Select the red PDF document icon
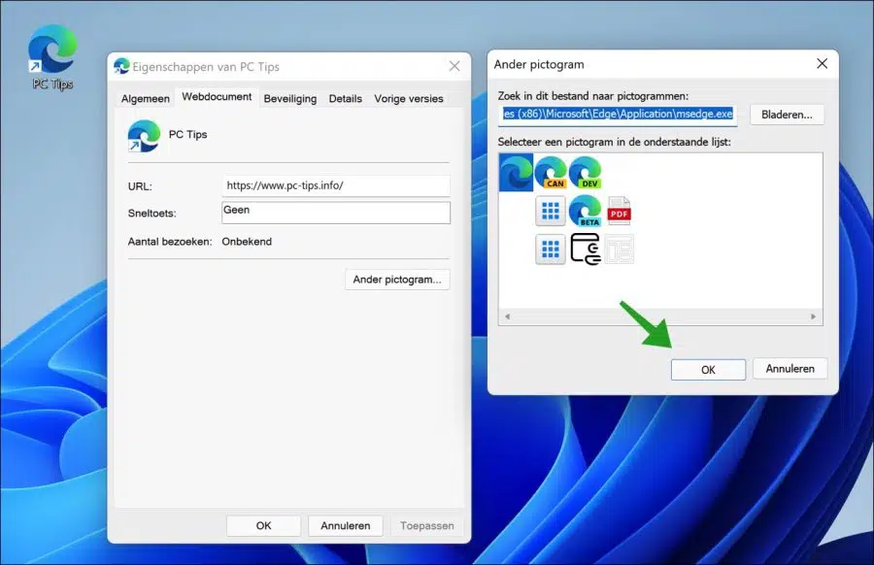874x565 pixels. 620,211
